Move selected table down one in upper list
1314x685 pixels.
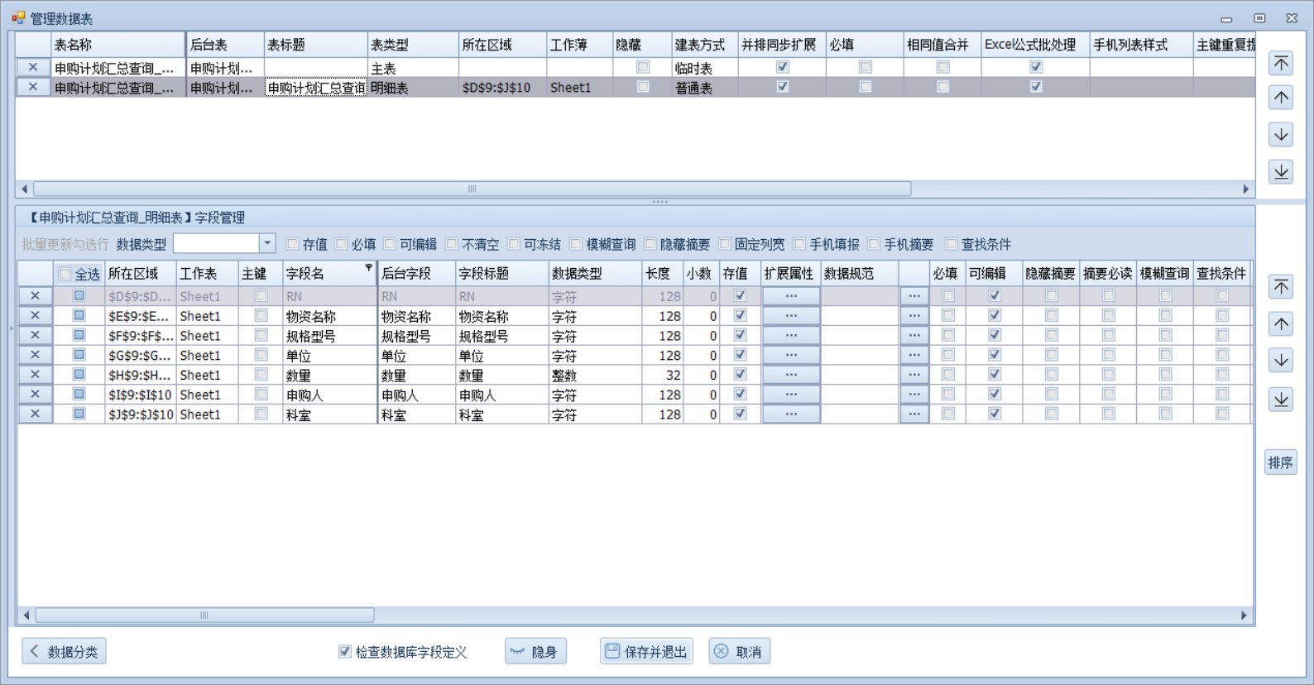(1281, 135)
